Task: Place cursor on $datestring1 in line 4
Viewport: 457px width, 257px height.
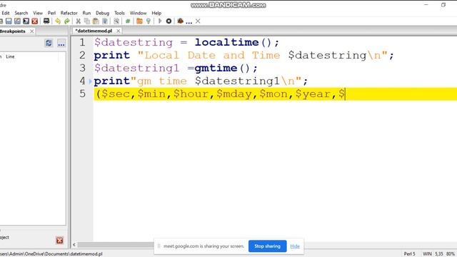Action: (x=238, y=81)
